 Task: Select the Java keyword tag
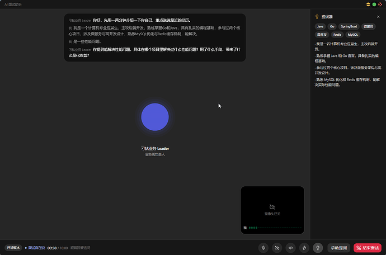pos(321,27)
